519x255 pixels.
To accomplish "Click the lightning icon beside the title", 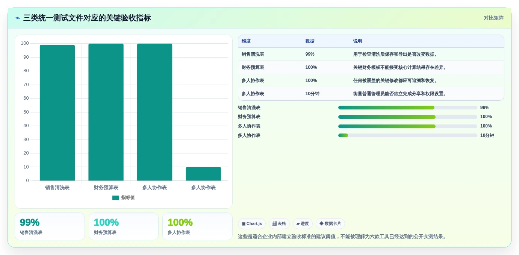I will click(x=18, y=18).
